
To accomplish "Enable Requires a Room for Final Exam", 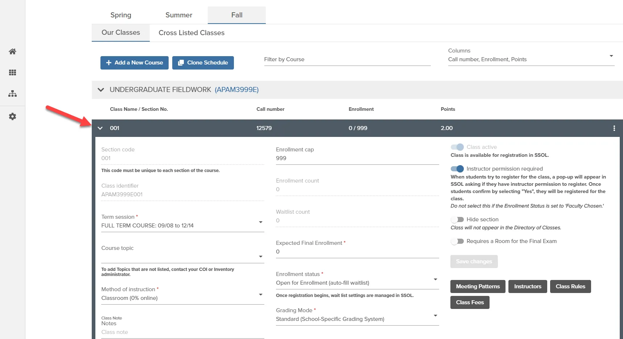I will pos(457,241).
